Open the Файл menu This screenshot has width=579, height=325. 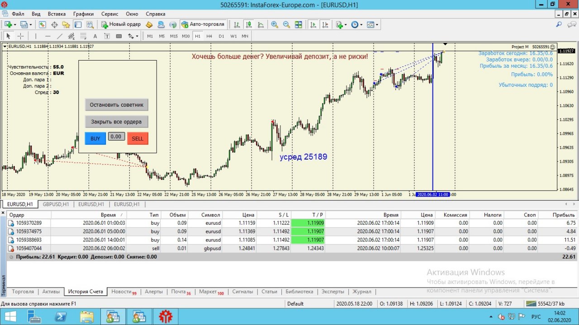(18, 14)
